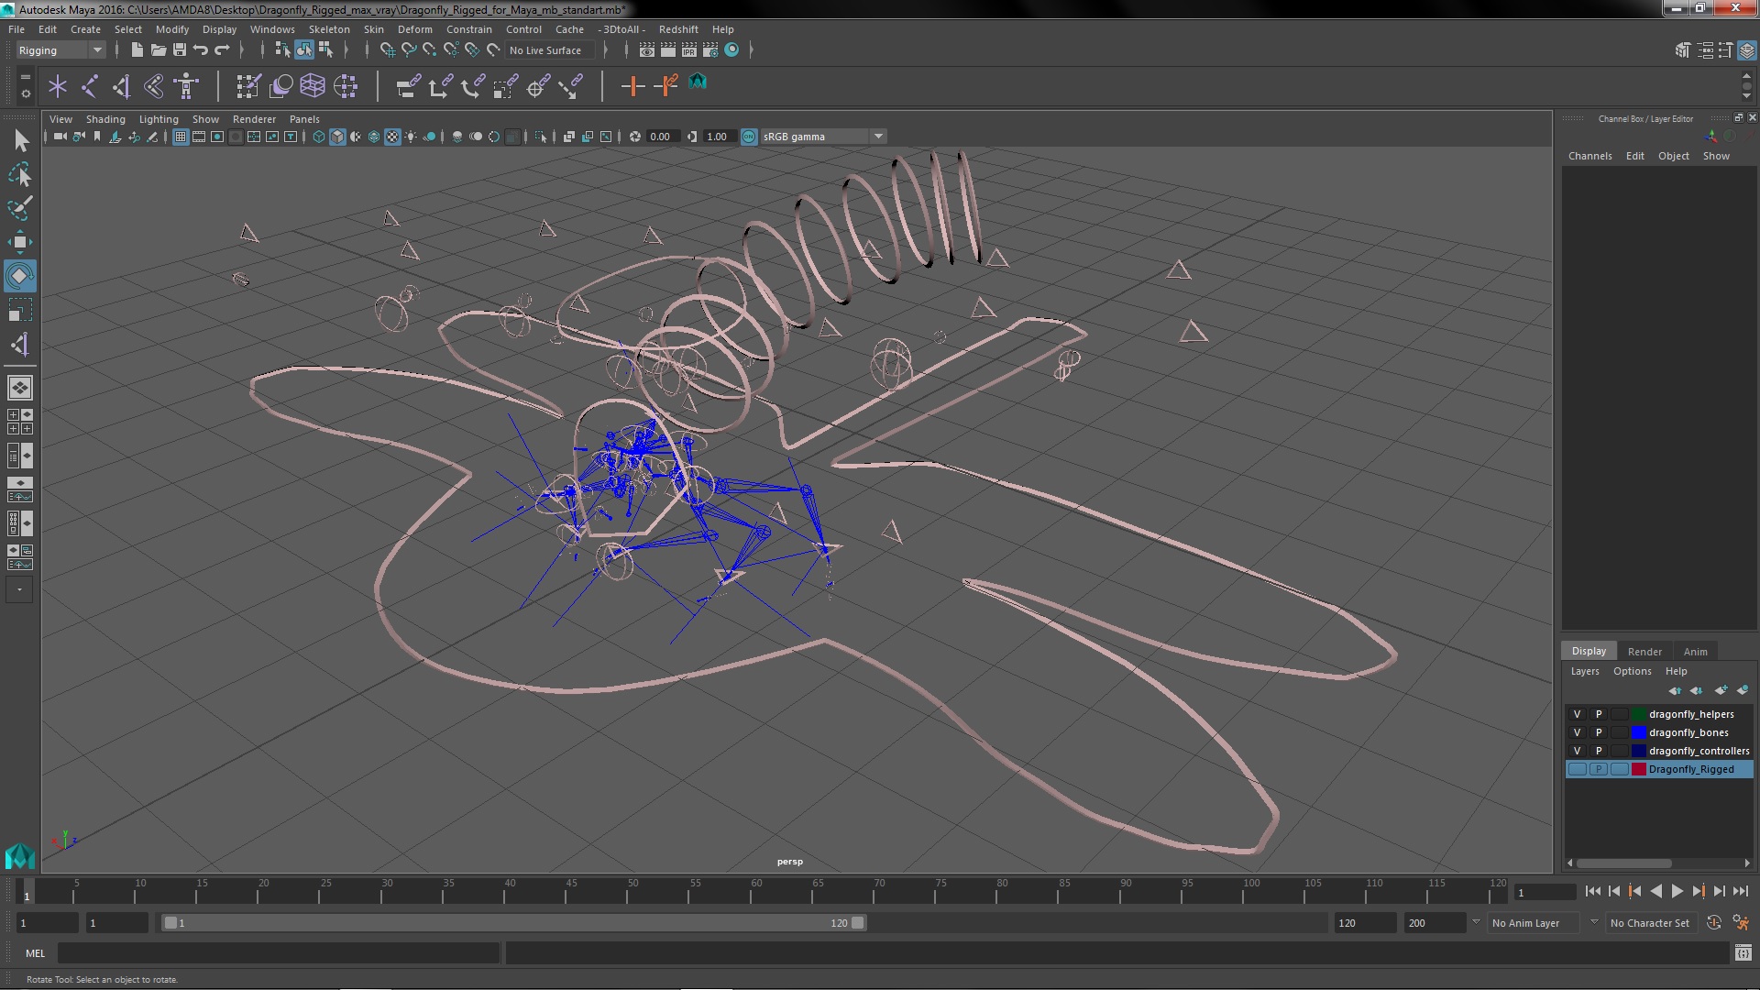
Task: Open the Redshift menu
Action: coord(678,29)
